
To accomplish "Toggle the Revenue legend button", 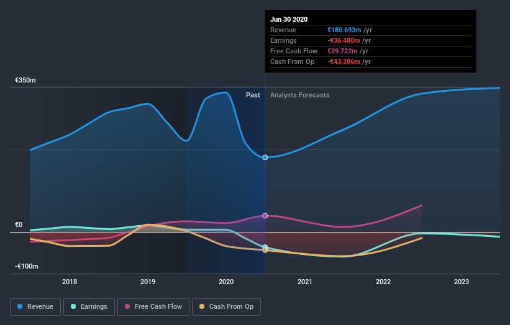I will [x=35, y=307].
